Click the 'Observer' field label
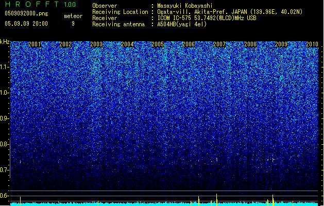 pyautogui.click(x=105, y=6)
